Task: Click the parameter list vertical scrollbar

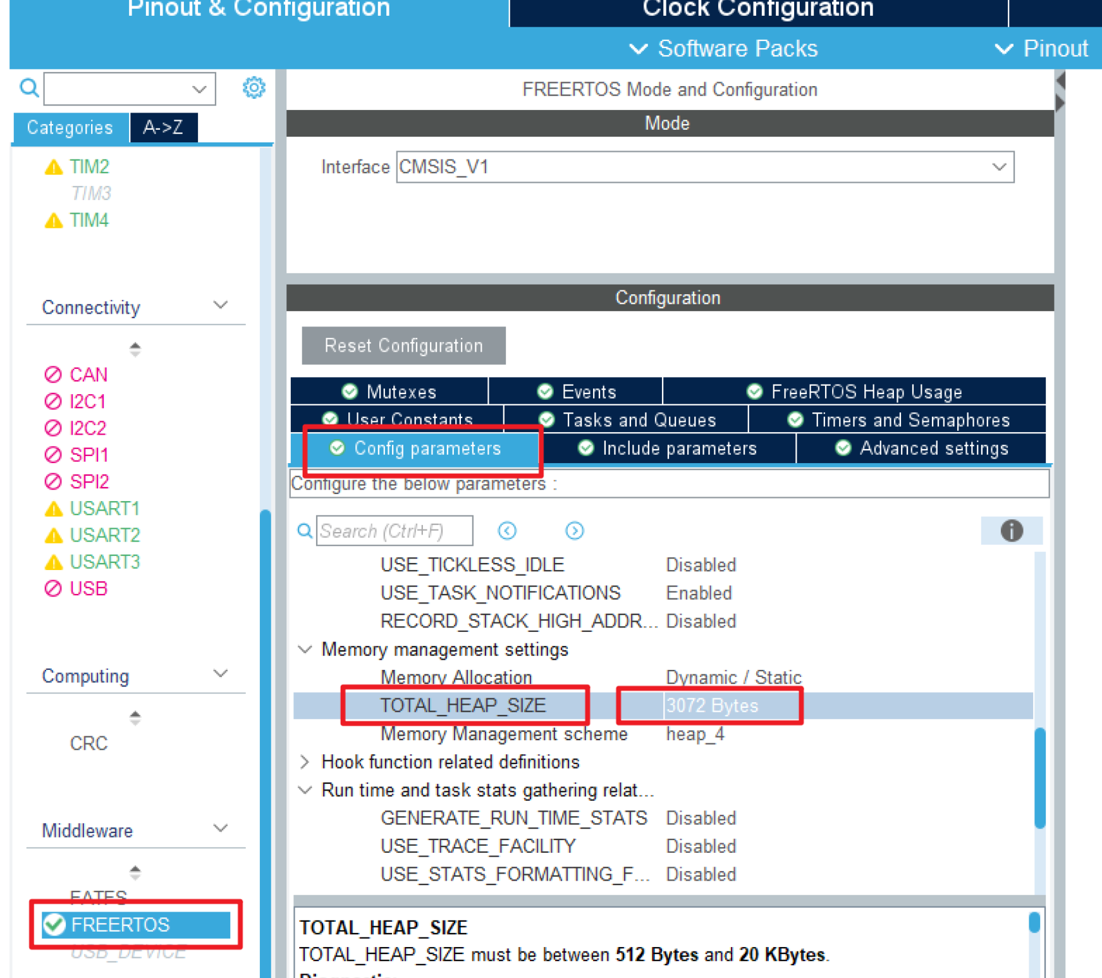Action: (x=1040, y=778)
